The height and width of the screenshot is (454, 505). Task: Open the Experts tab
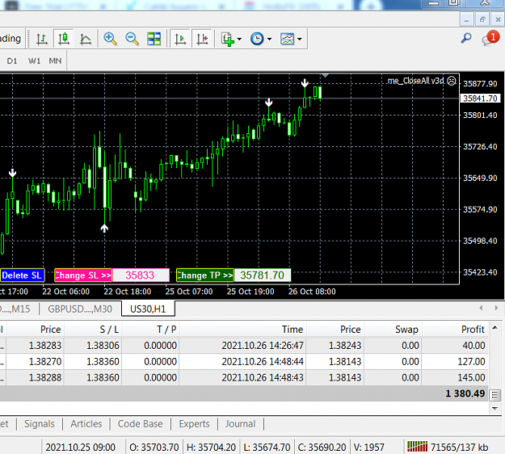point(194,424)
